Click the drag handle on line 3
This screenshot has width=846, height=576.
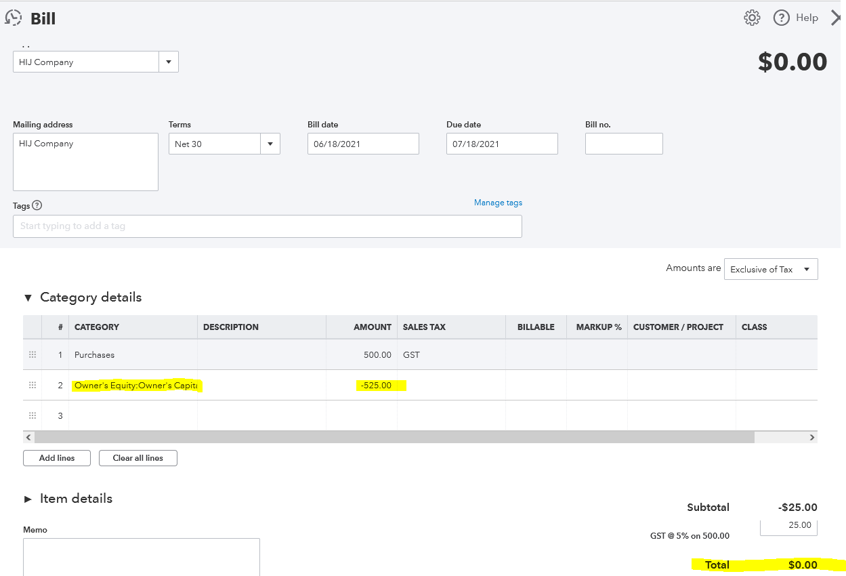(x=32, y=415)
